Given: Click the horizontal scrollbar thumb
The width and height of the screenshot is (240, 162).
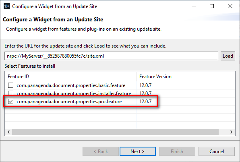Looking at the screenshot, I should point(115,132).
